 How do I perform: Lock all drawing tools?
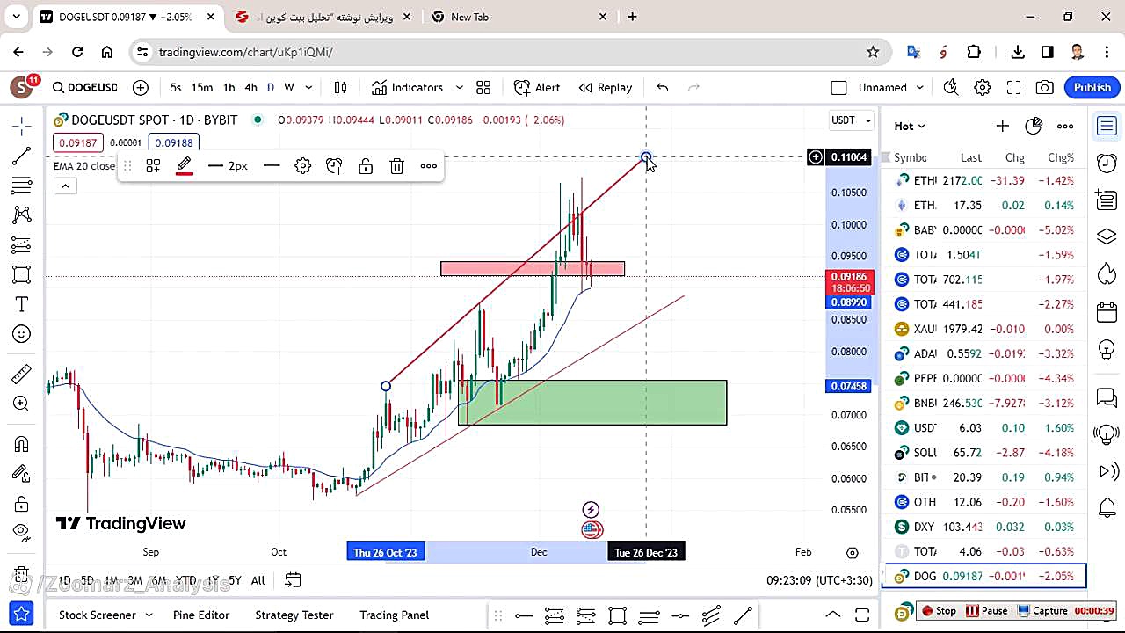click(22, 503)
